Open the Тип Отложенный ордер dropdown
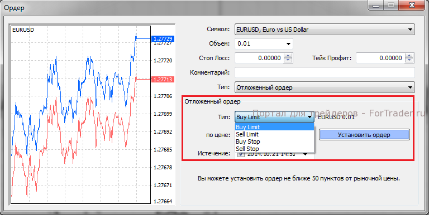The image size is (429, 215). click(325, 87)
